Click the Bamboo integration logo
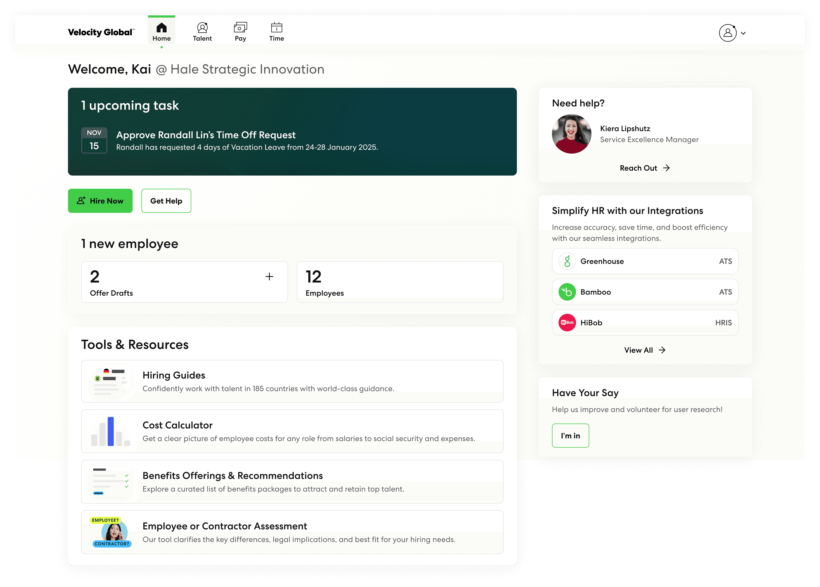820x587 pixels. (x=567, y=292)
